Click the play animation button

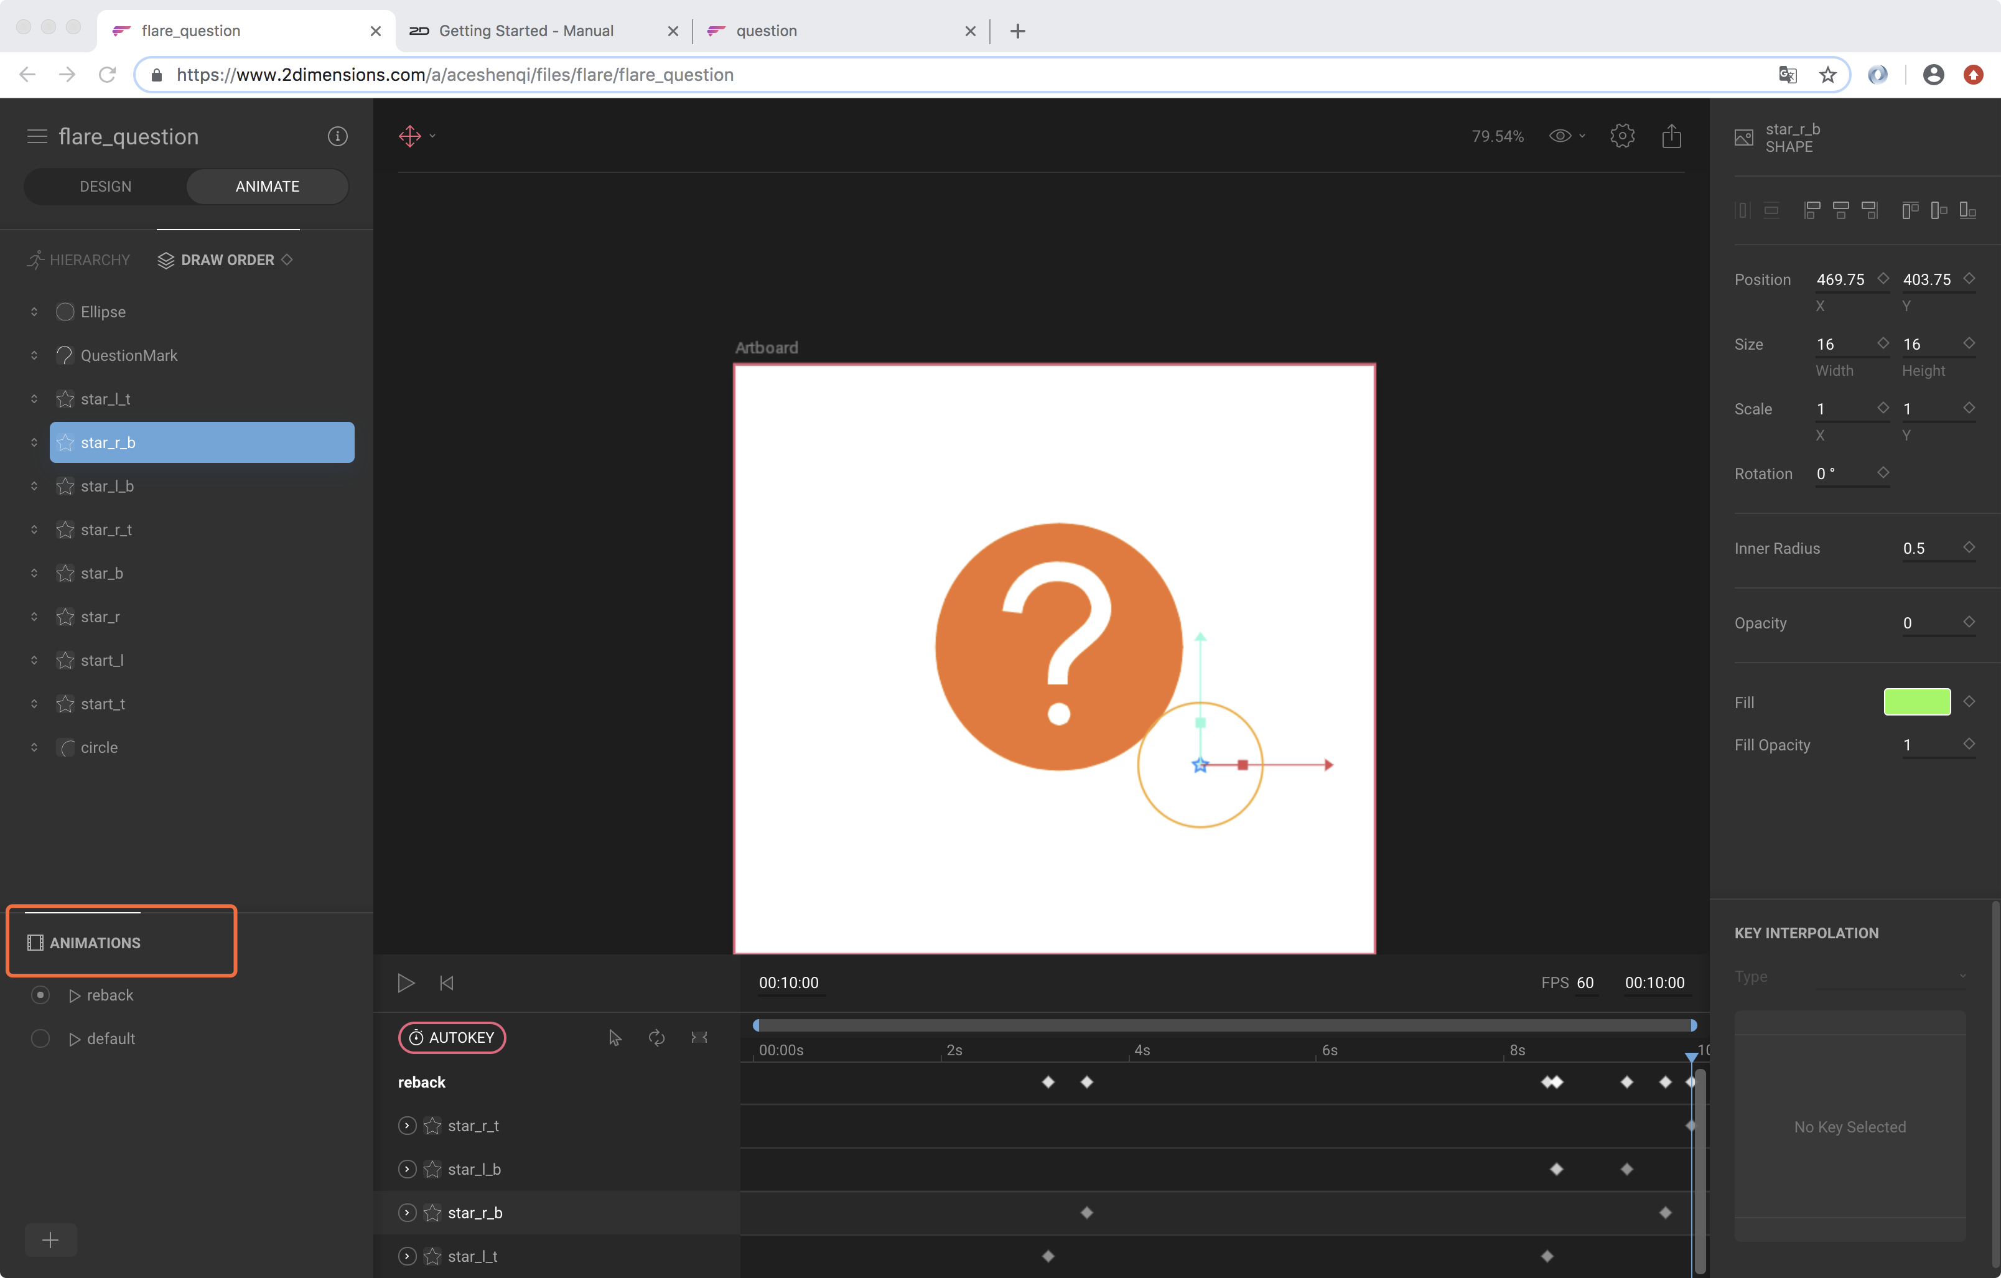point(406,983)
